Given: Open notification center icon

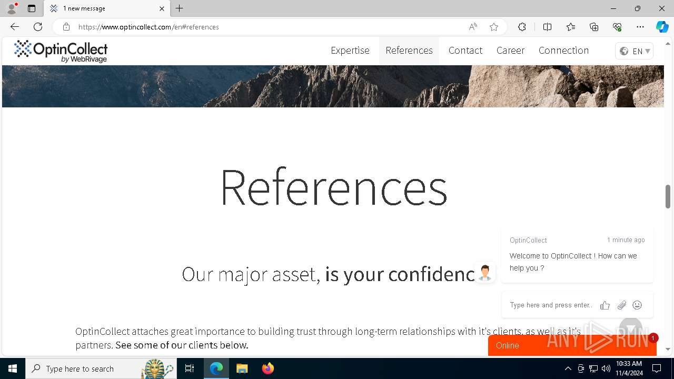Looking at the screenshot, I should [657, 368].
